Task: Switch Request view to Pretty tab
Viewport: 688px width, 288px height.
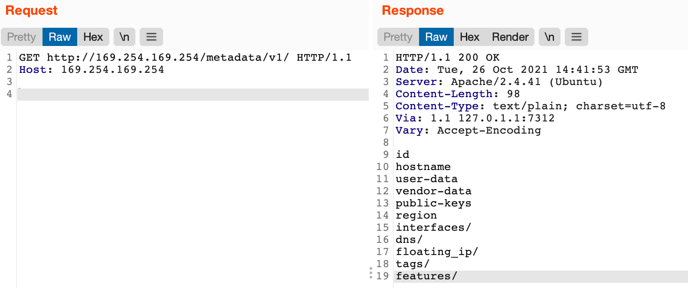Action: pyautogui.click(x=22, y=37)
